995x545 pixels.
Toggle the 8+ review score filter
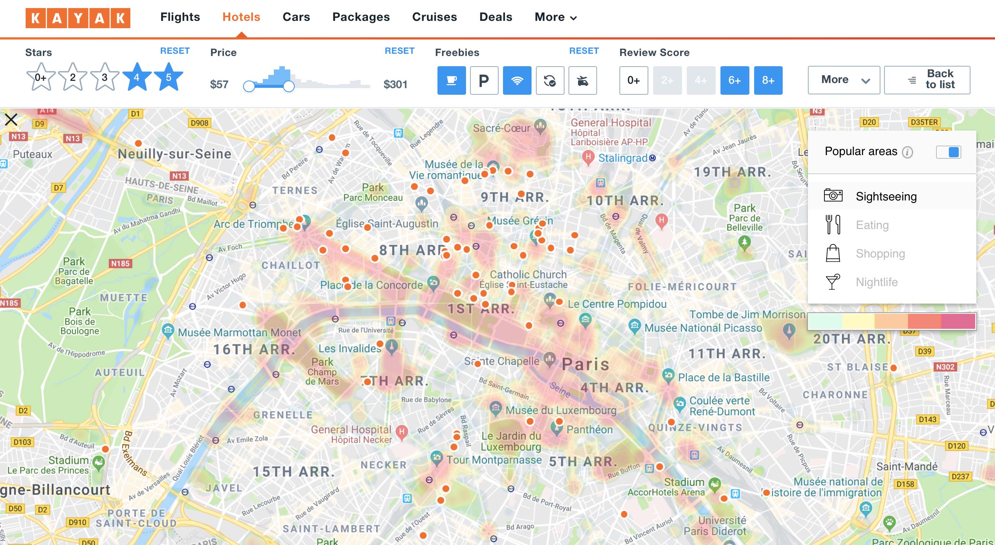tap(768, 80)
